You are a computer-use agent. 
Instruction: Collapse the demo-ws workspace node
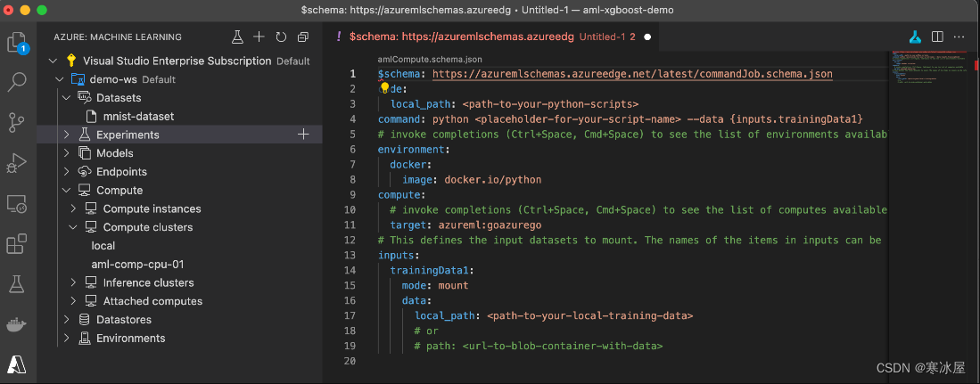pyautogui.click(x=60, y=79)
